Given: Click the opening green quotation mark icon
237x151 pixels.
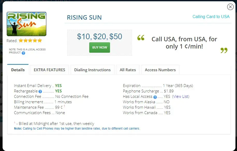Looking at the screenshot, I should [x=141, y=38].
